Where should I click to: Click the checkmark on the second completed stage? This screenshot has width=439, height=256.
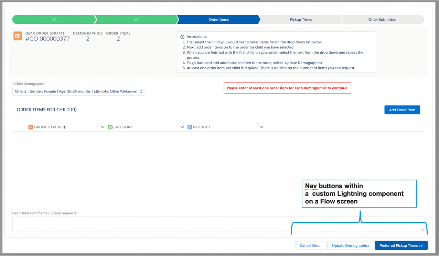[136, 19]
